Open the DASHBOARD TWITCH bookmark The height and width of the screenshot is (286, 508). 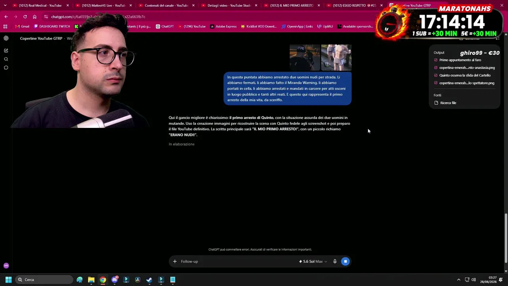52,27
